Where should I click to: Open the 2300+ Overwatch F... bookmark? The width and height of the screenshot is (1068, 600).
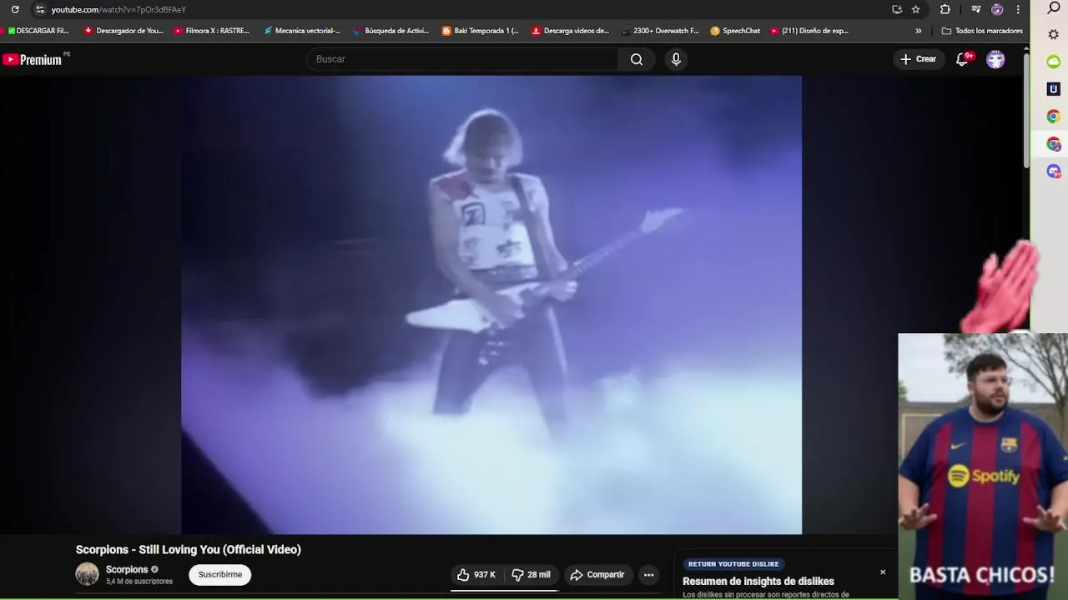pyautogui.click(x=660, y=31)
